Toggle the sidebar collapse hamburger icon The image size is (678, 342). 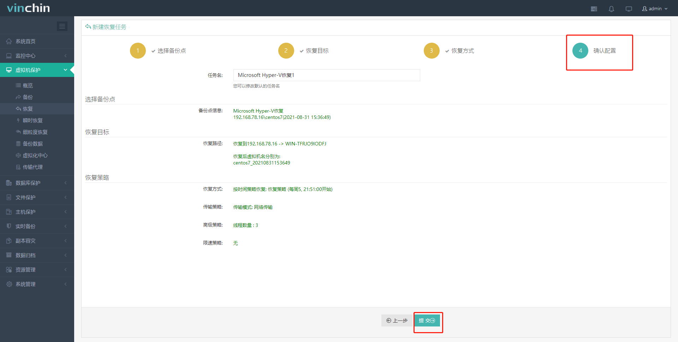pos(62,26)
